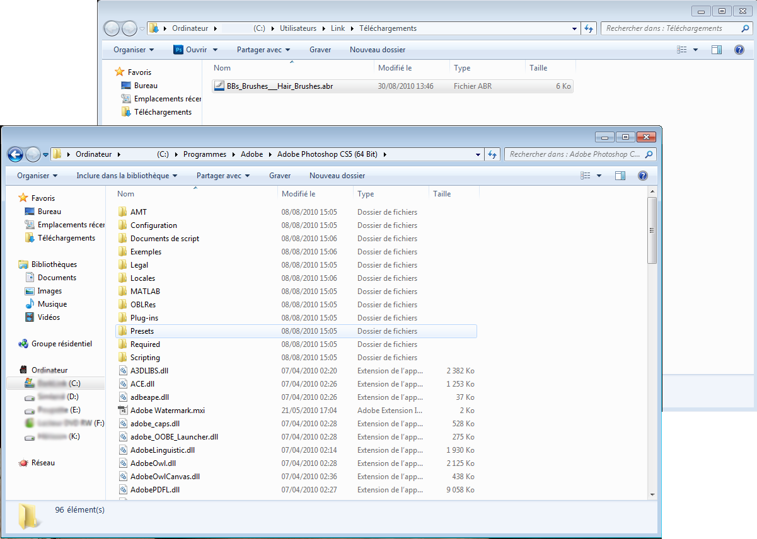The width and height of the screenshot is (757, 539).
Task: Open Images library in navigation pane
Action: pyautogui.click(x=50, y=291)
